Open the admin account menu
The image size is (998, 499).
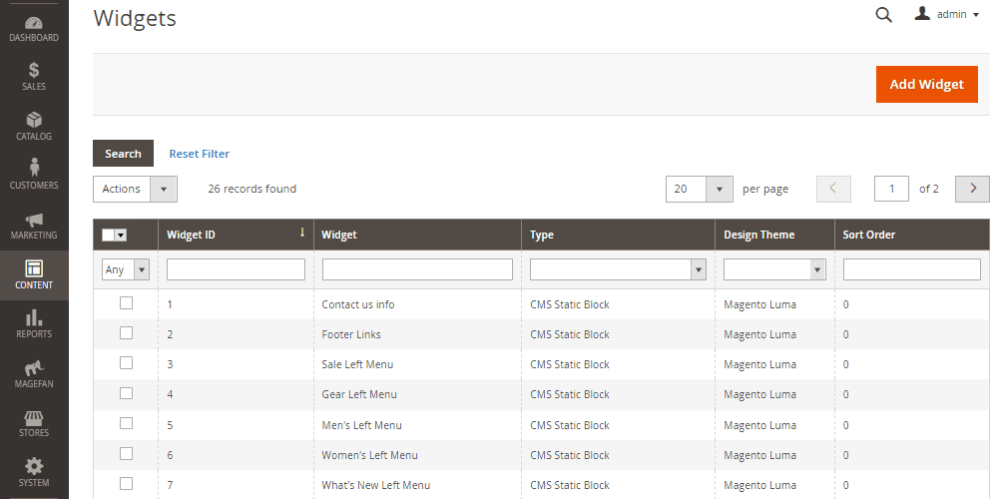tap(947, 15)
